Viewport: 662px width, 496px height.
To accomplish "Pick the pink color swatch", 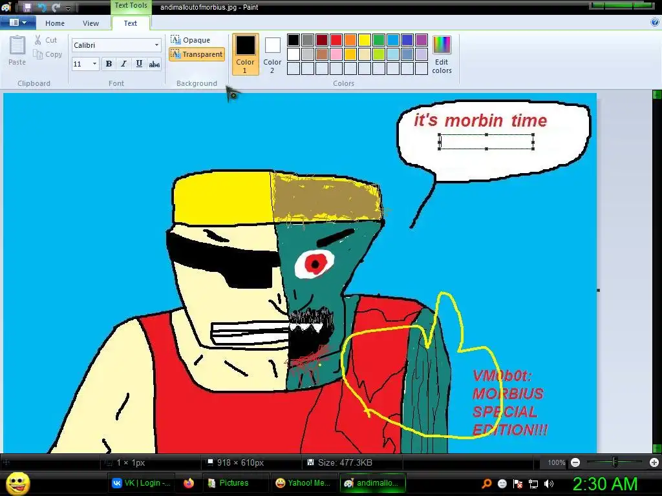I will pyautogui.click(x=336, y=54).
